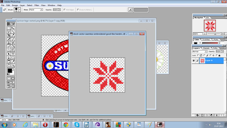
Task: Click the Navigator zoom out button
Action: (205, 34)
